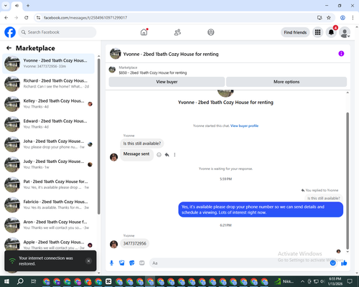Record a voice clip with microphone icon

pyautogui.click(x=111, y=263)
